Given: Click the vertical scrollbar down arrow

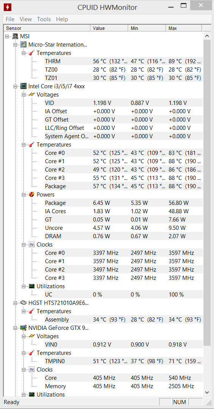Looking at the screenshot, I should pyautogui.click(x=207, y=392).
